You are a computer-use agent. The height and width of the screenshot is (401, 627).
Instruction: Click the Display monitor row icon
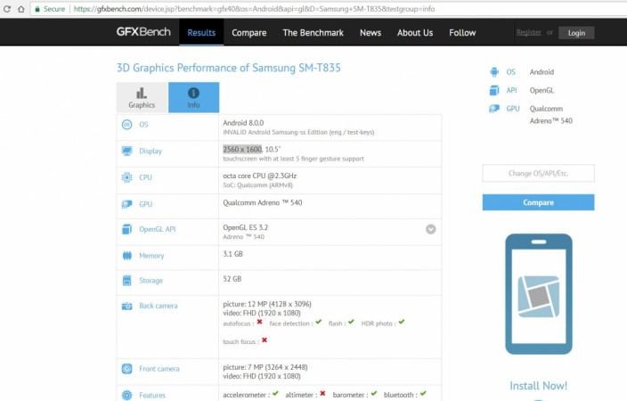126,151
